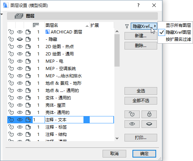Viewport: 193px width, 161px height.
Task: Click the show-layers open eye button
Action: [132, 124]
